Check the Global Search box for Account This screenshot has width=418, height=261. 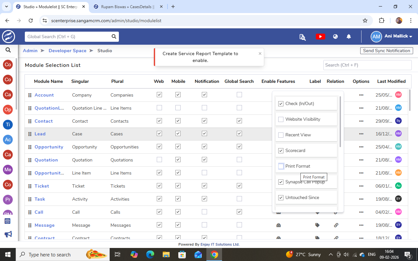[239, 95]
